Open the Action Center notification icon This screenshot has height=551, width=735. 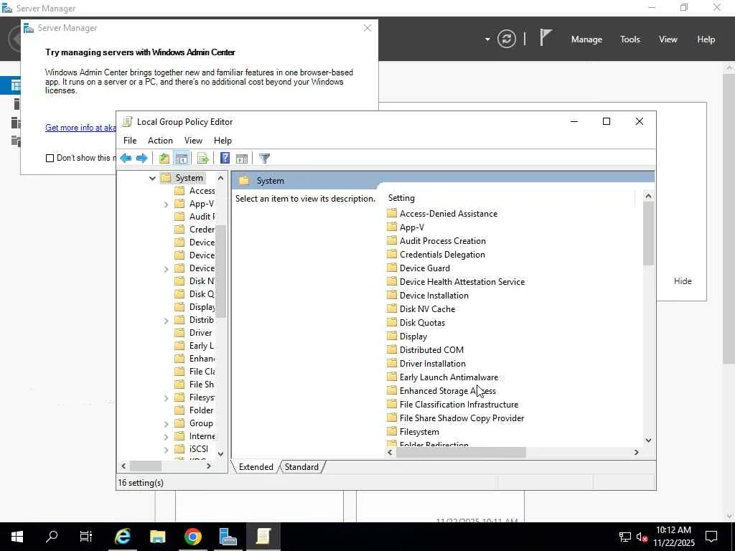(x=711, y=537)
